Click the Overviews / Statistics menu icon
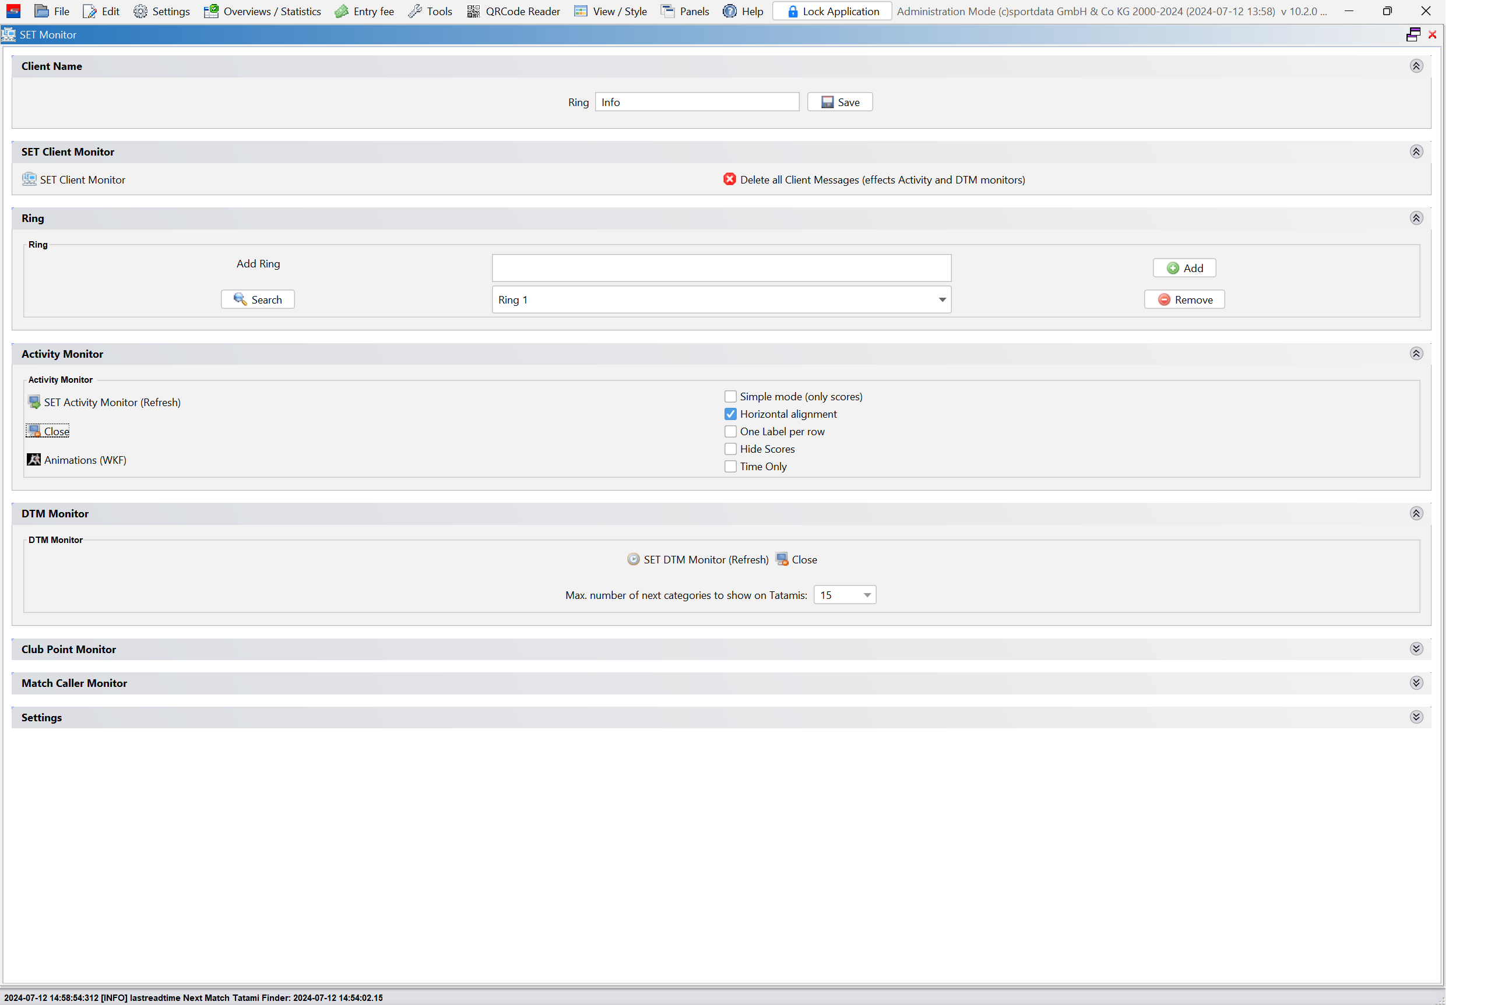Image resolution: width=1491 pixels, height=1005 pixels. [x=211, y=11]
